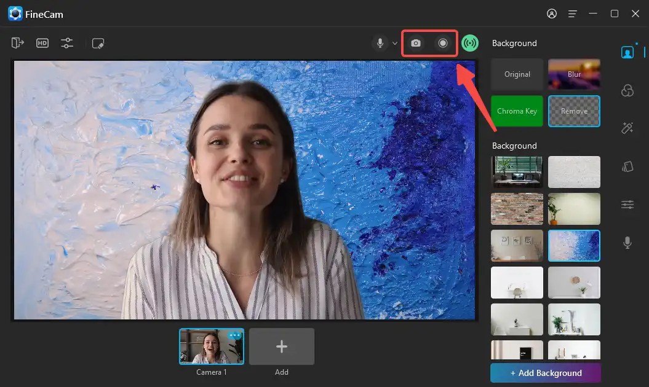
Task: Open the microphone settings in right sidebar
Action: 627,242
